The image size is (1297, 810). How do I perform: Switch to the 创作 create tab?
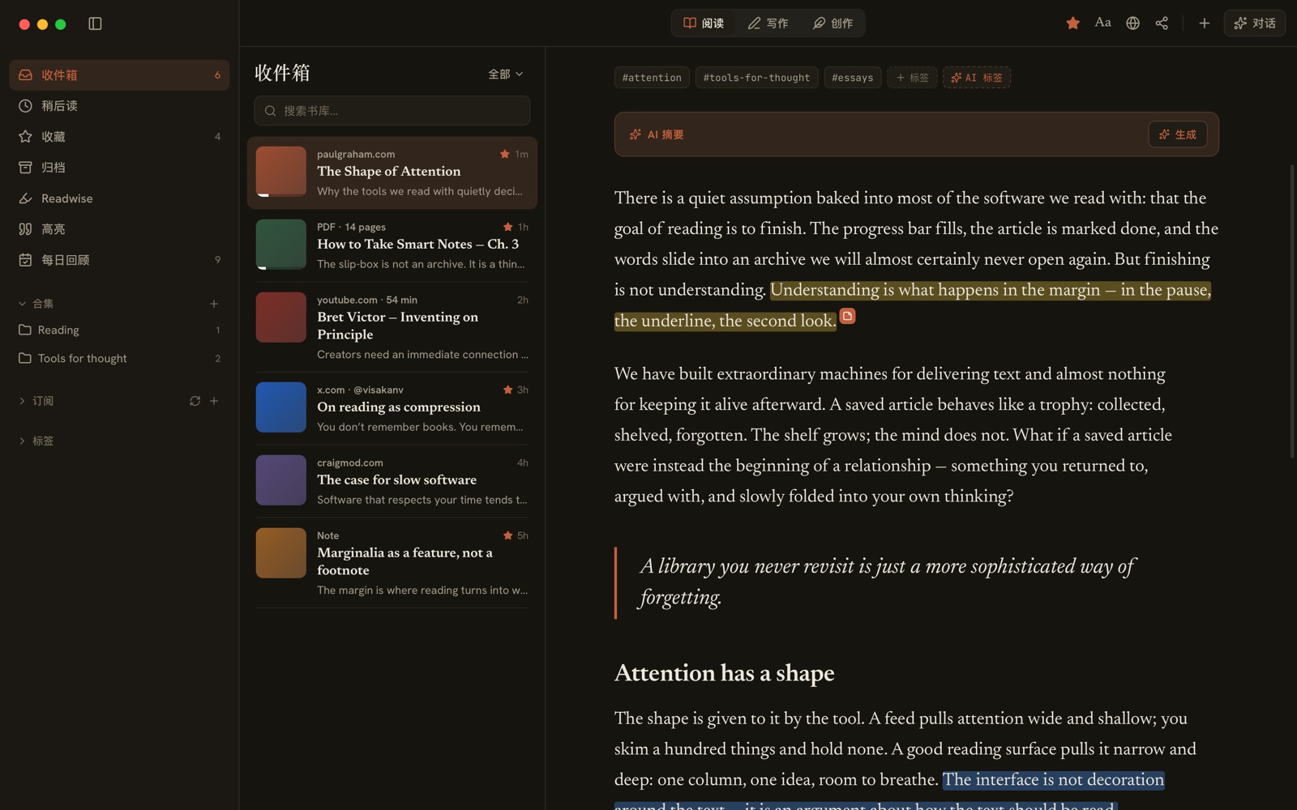pyautogui.click(x=833, y=23)
